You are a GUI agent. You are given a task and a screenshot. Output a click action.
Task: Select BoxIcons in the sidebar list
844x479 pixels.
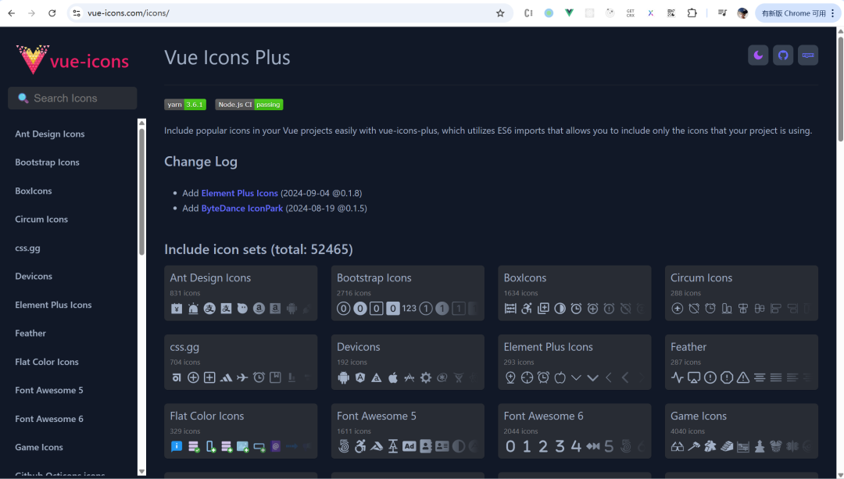click(34, 191)
